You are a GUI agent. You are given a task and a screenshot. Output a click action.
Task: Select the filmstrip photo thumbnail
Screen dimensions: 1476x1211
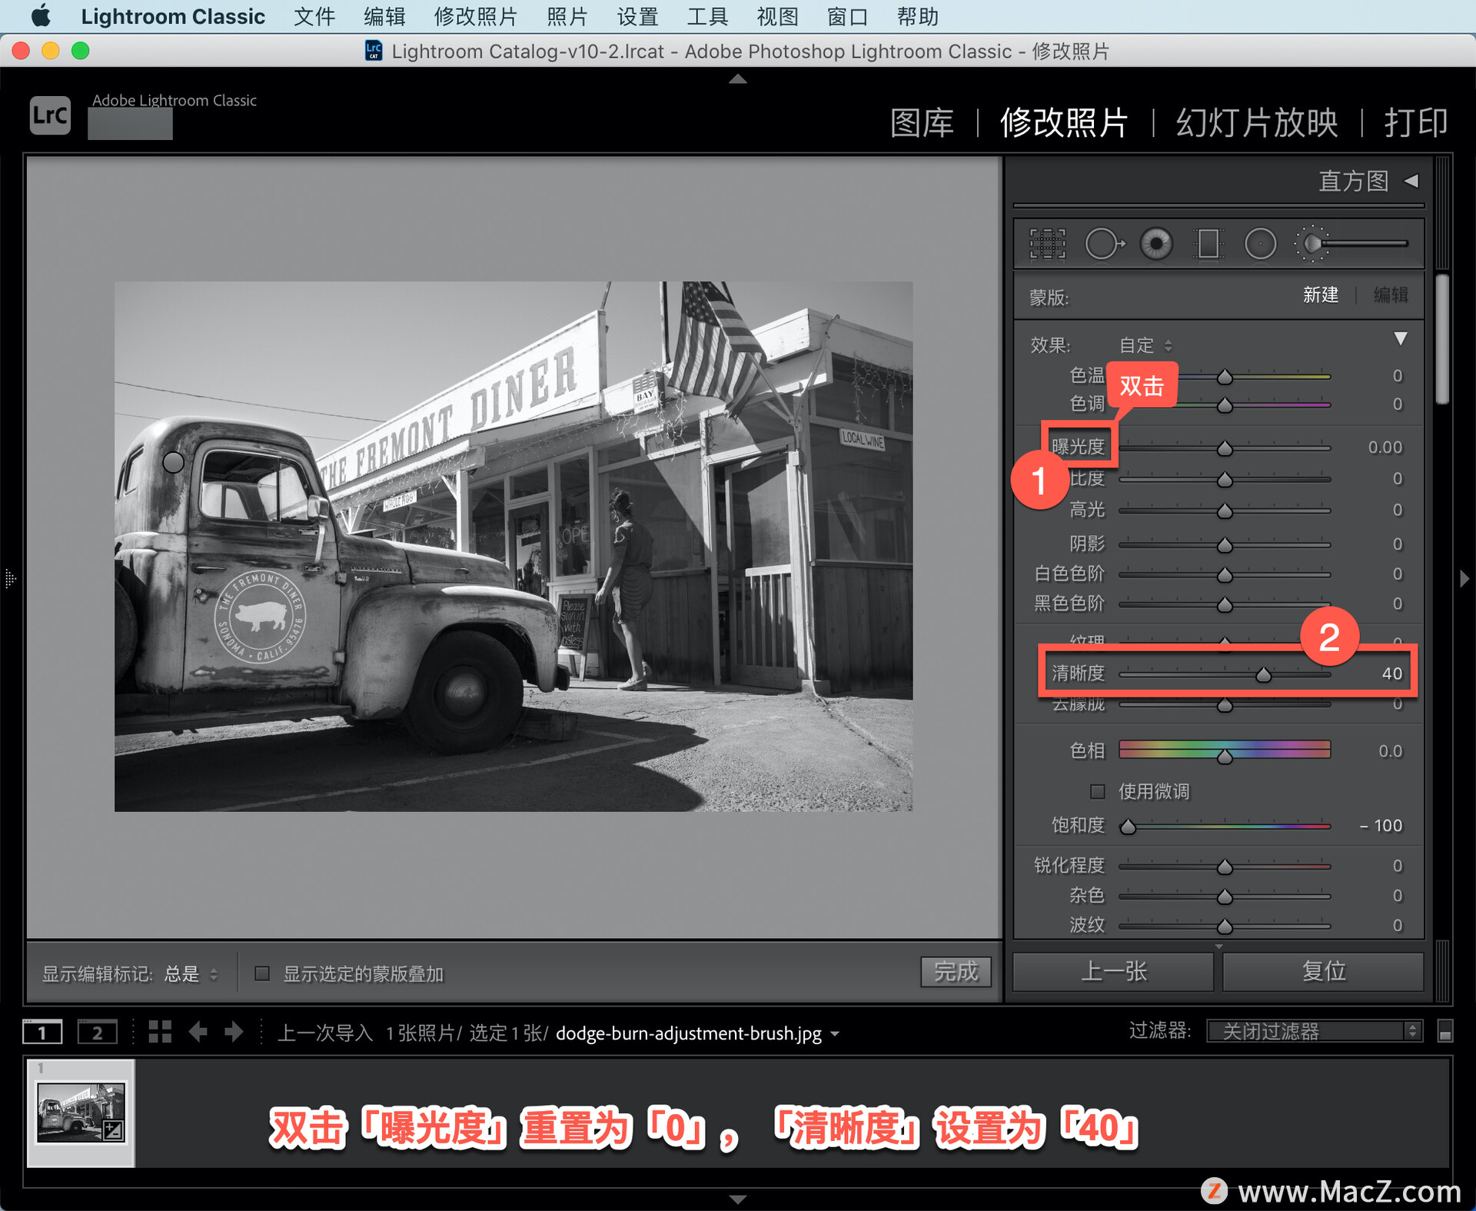coord(81,1113)
